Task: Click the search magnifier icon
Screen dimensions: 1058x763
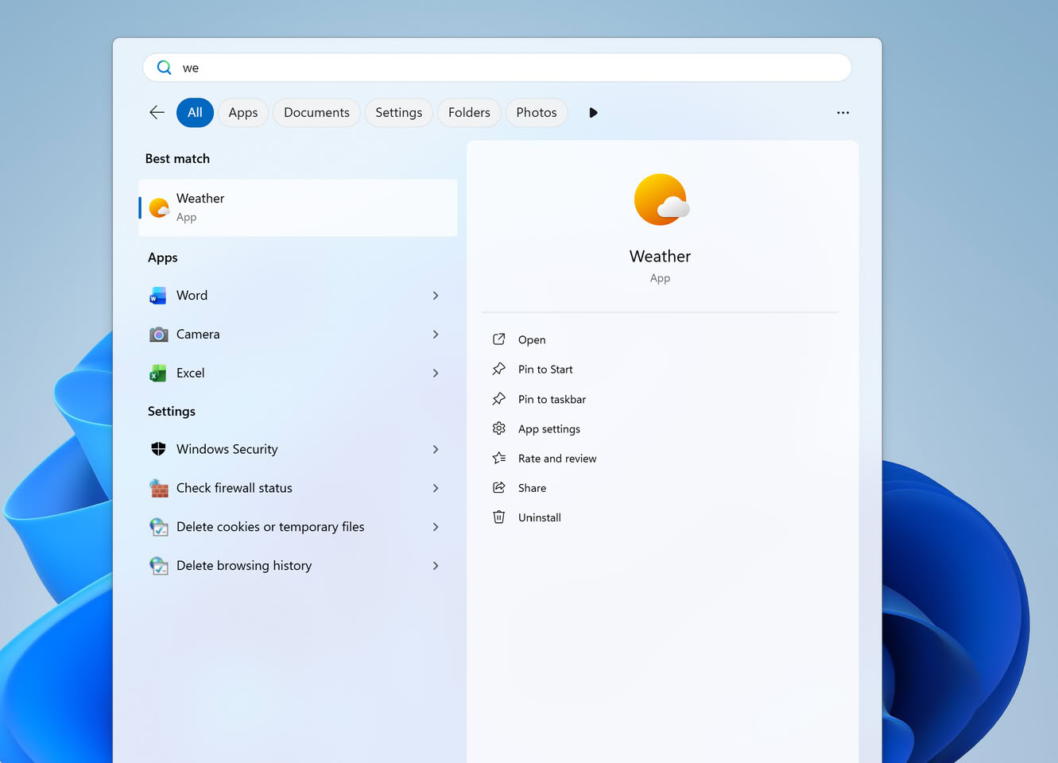Action: pyautogui.click(x=164, y=68)
